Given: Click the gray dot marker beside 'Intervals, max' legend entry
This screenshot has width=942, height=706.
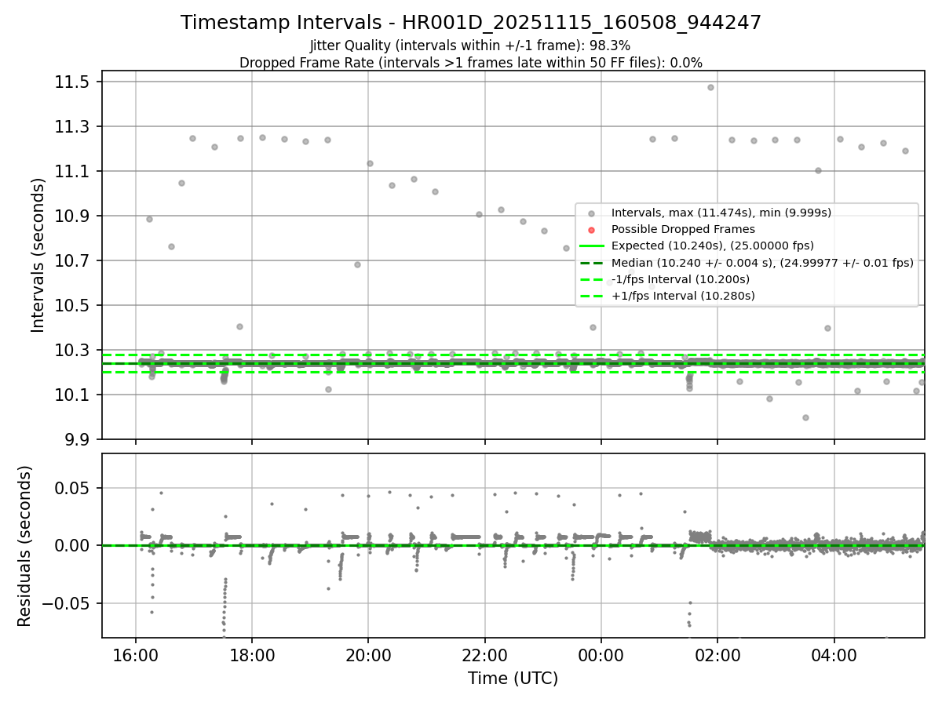Looking at the screenshot, I should click(x=591, y=213).
